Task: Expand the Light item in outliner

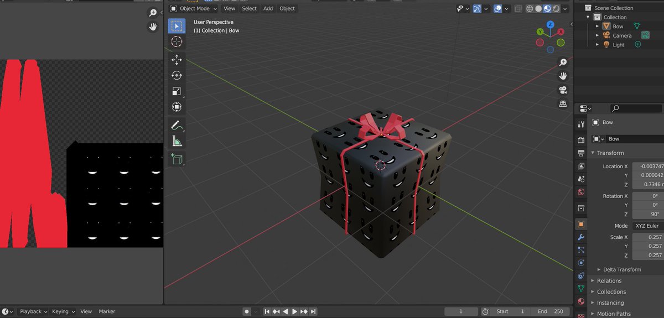Action: (597, 45)
